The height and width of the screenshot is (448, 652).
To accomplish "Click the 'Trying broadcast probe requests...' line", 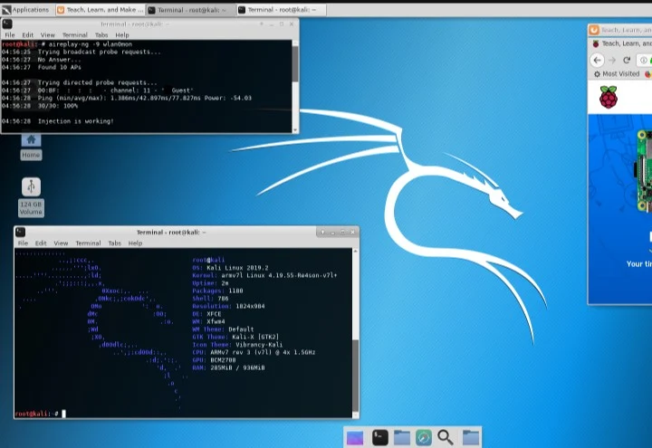I will (99, 52).
